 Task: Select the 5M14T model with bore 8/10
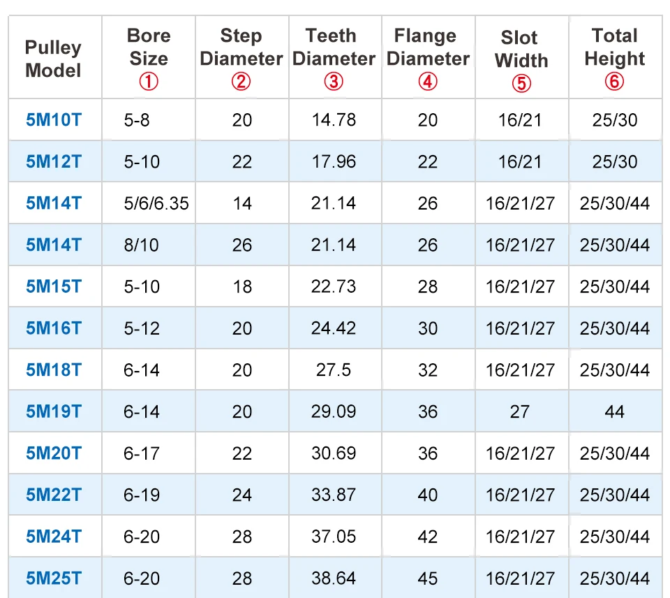(54, 245)
